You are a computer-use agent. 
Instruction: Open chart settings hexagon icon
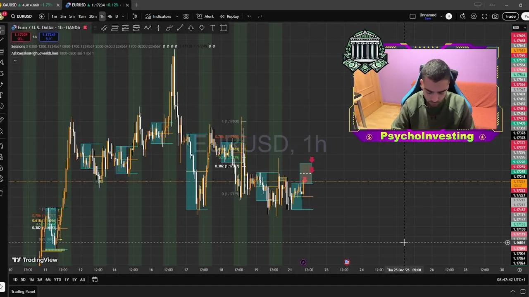pos(474,16)
